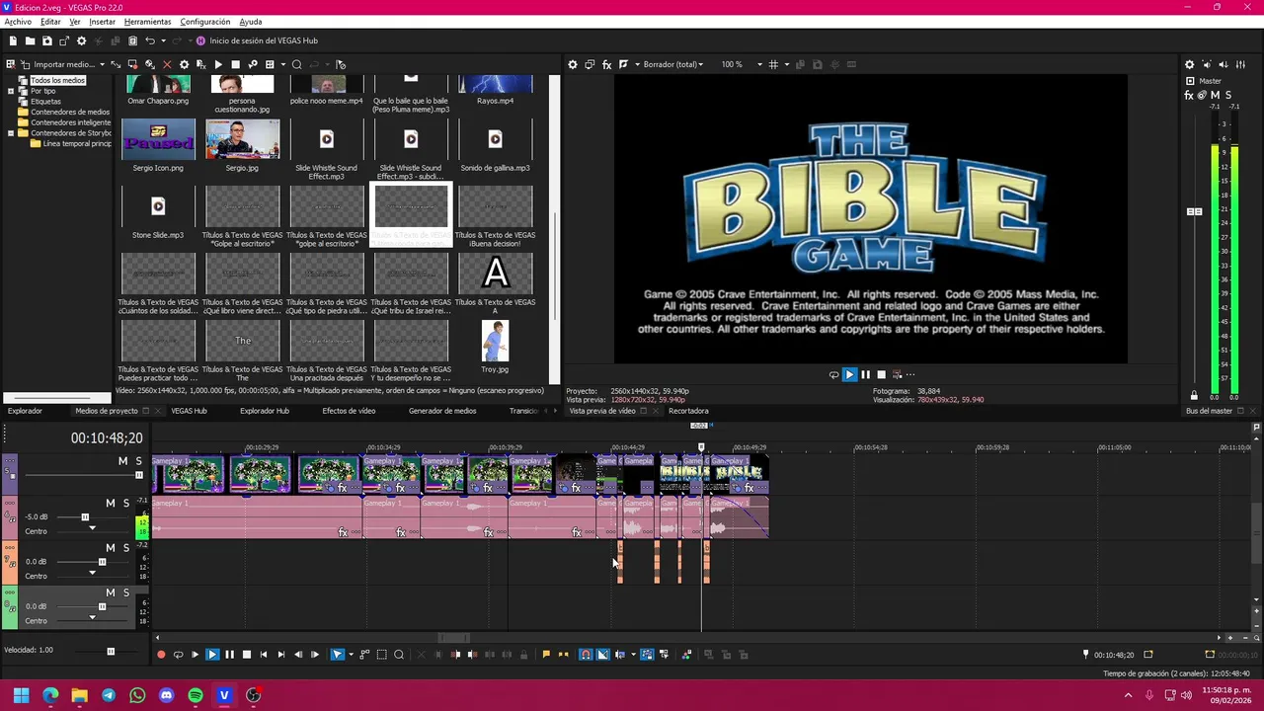This screenshot has height=711, width=1264.
Task: Solo the video track with S button
Action: pyautogui.click(x=139, y=461)
